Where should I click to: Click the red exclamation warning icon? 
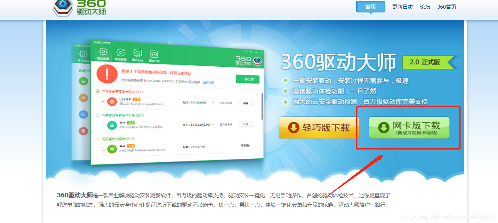click(107, 75)
